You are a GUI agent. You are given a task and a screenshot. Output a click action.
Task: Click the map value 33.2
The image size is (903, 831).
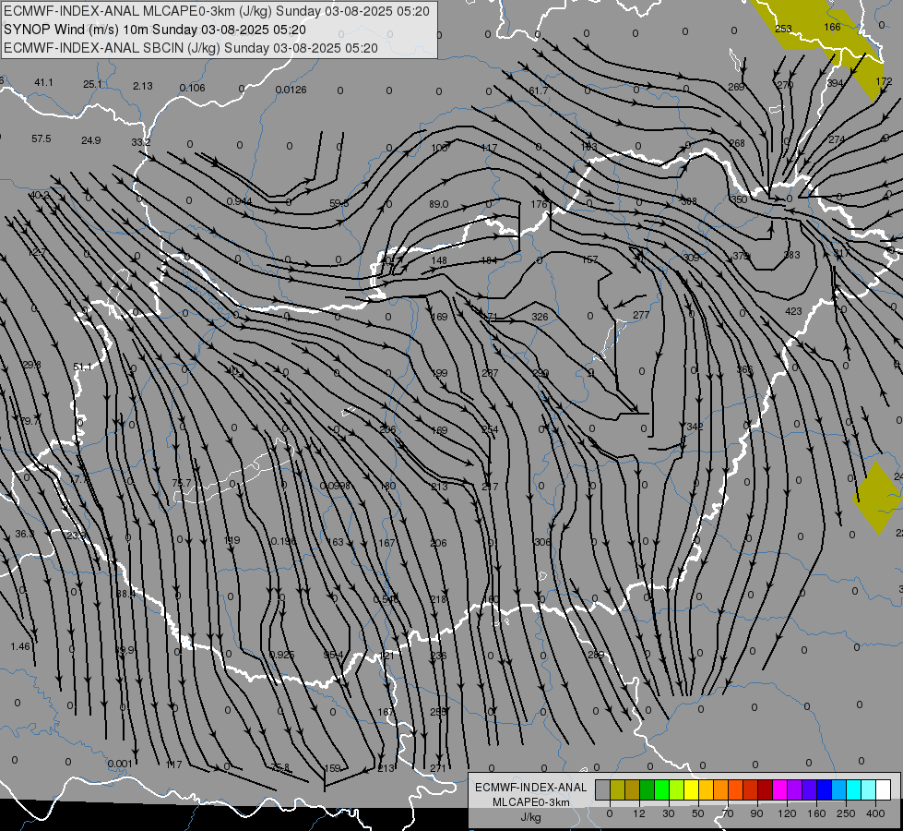[x=141, y=142]
